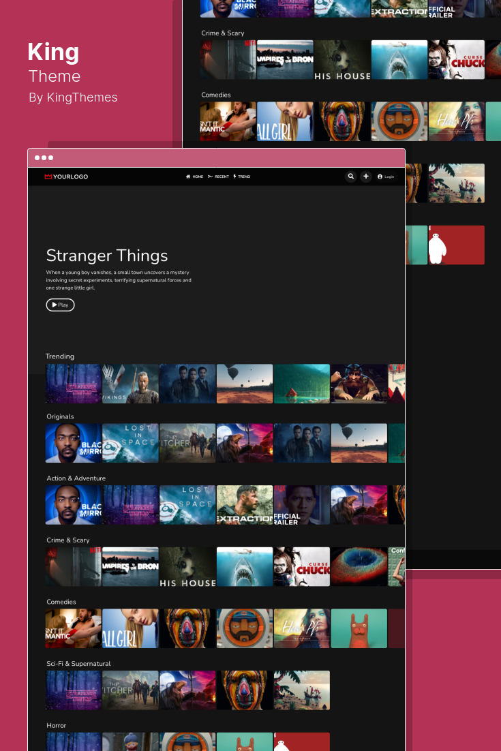Open the three-people drama thumbnail in Trending
This screenshot has height=751, width=501.
click(187, 384)
